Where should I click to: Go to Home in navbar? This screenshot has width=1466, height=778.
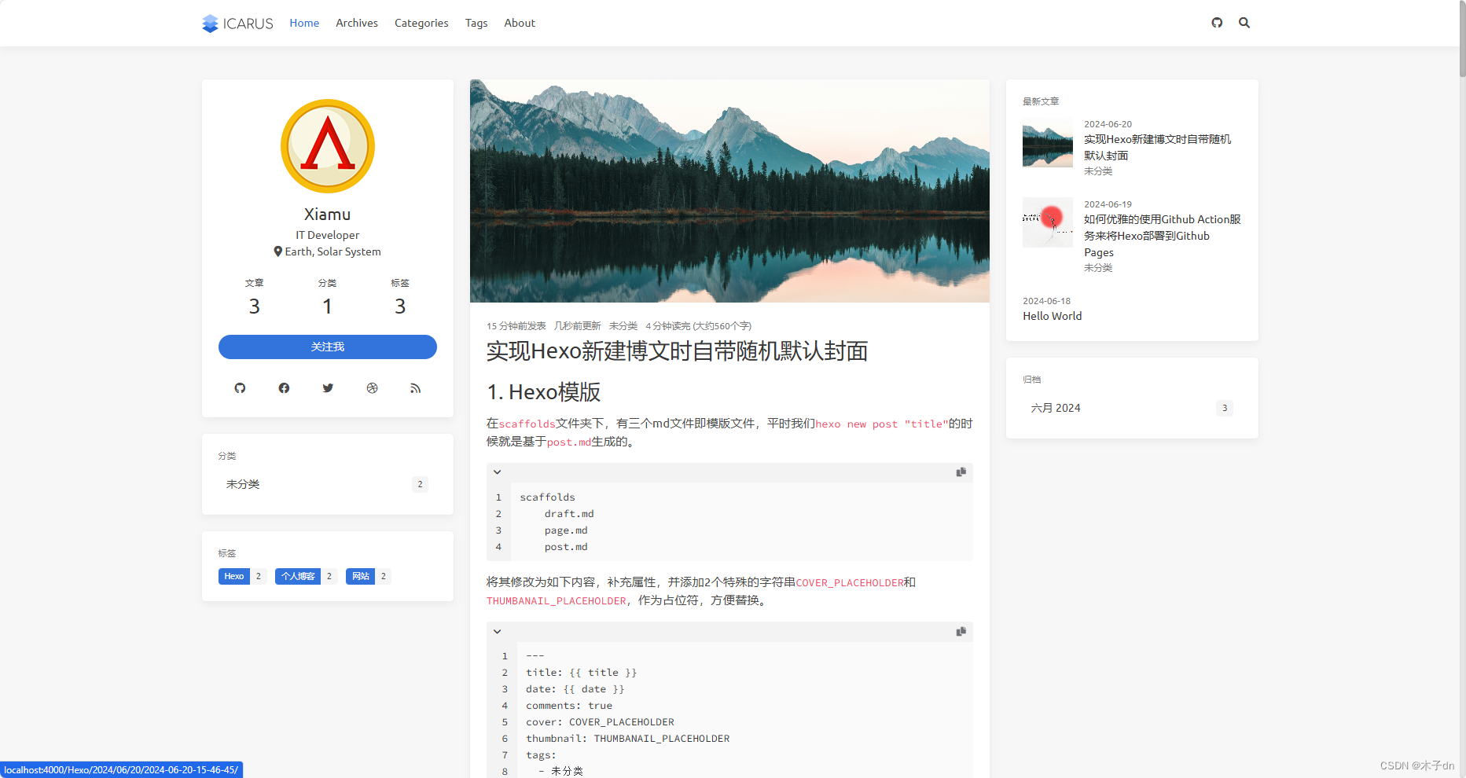(304, 23)
